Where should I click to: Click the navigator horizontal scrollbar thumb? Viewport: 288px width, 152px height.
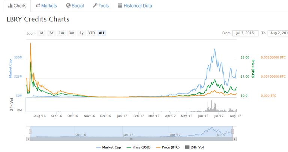pos(131,139)
